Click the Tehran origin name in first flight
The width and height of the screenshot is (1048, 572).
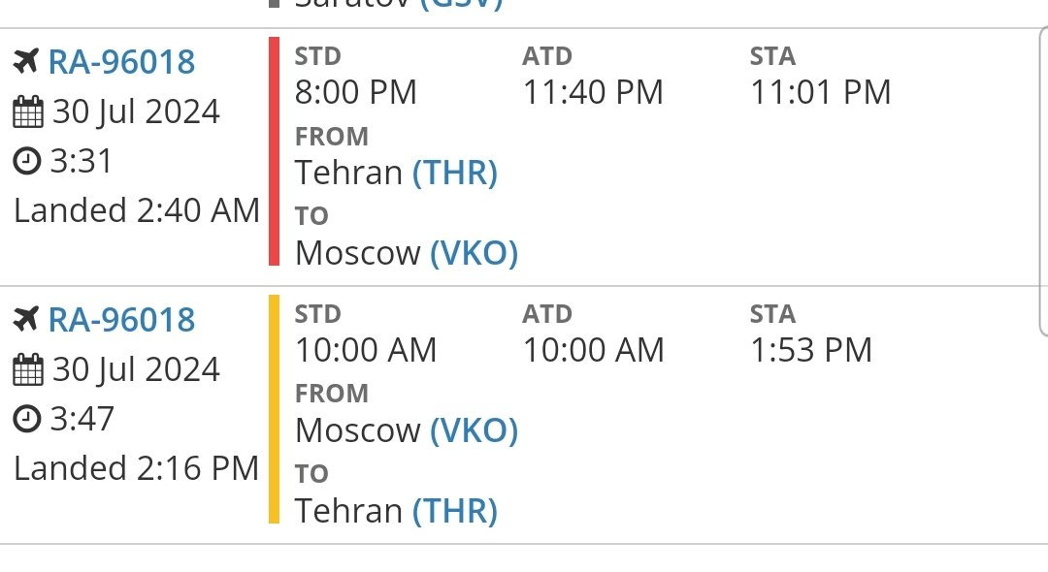pos(349,173)
